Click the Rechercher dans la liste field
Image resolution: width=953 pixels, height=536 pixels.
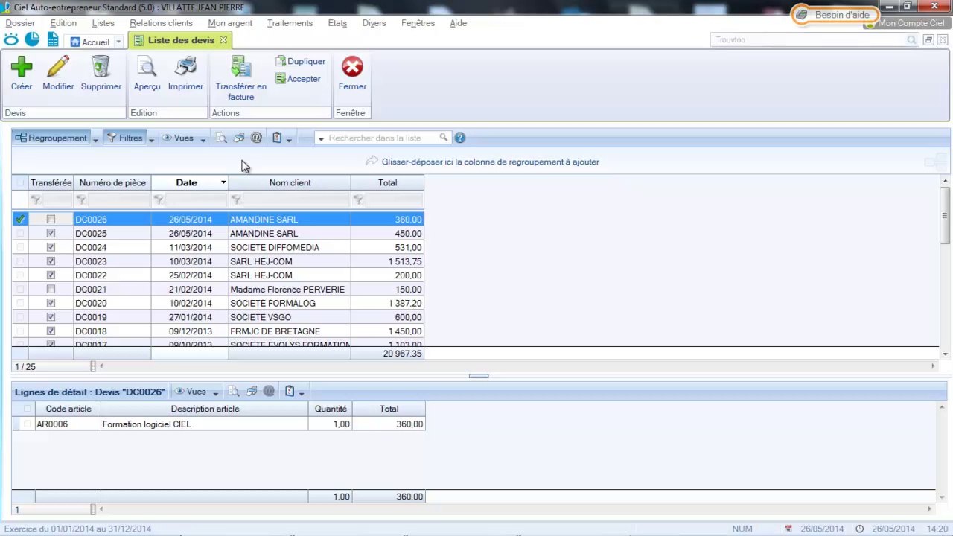click(x=383, y=138)
